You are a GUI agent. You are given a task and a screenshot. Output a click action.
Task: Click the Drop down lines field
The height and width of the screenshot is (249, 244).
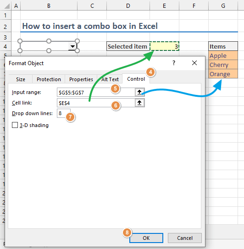click(64, 113)
